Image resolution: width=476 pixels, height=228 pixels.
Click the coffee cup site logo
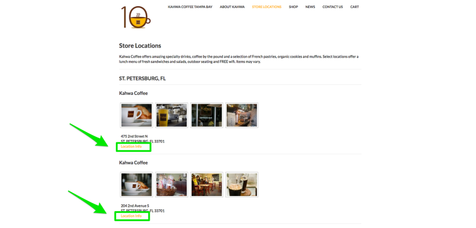[136, 17]
